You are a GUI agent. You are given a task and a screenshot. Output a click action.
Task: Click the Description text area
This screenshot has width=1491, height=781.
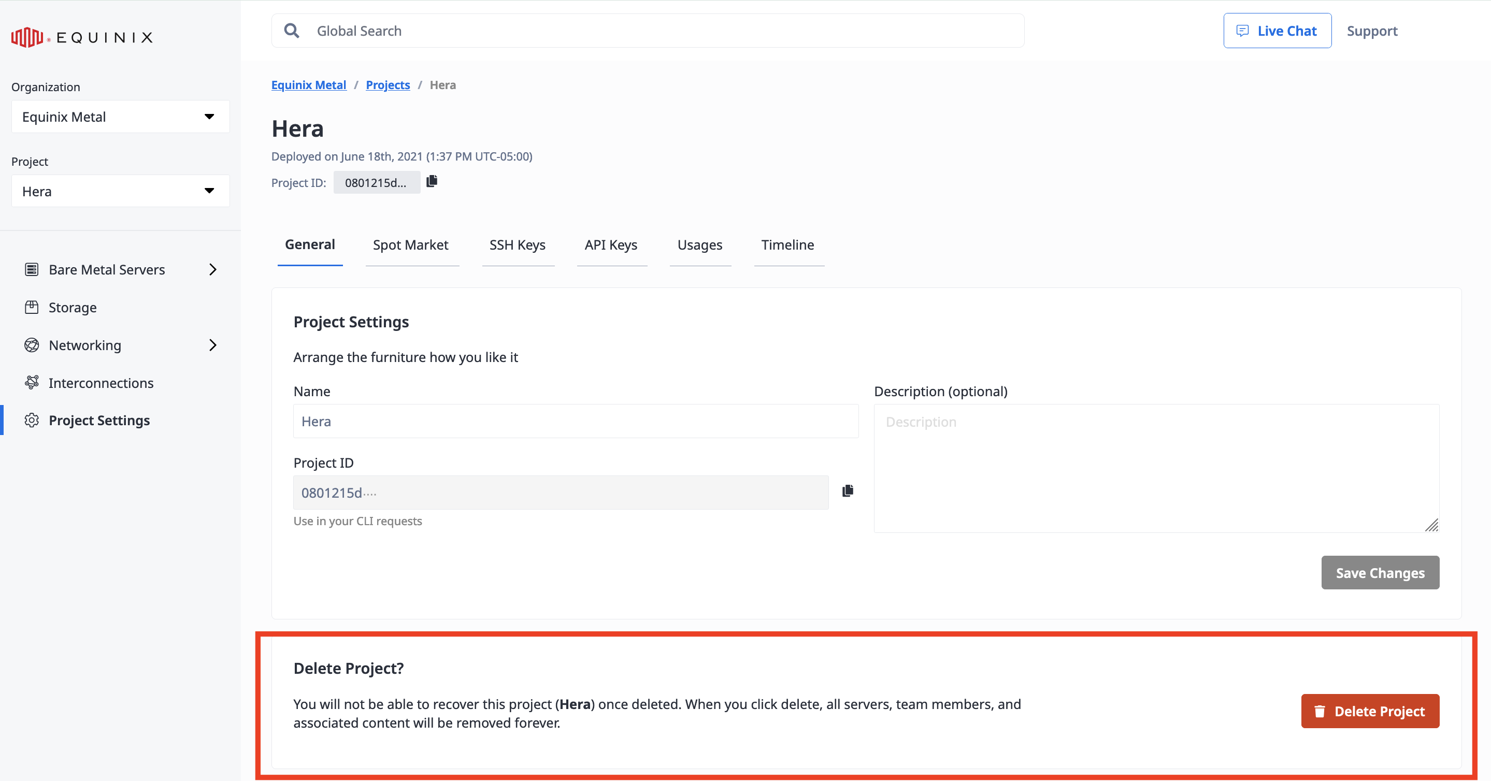[x=1156, y=469]
